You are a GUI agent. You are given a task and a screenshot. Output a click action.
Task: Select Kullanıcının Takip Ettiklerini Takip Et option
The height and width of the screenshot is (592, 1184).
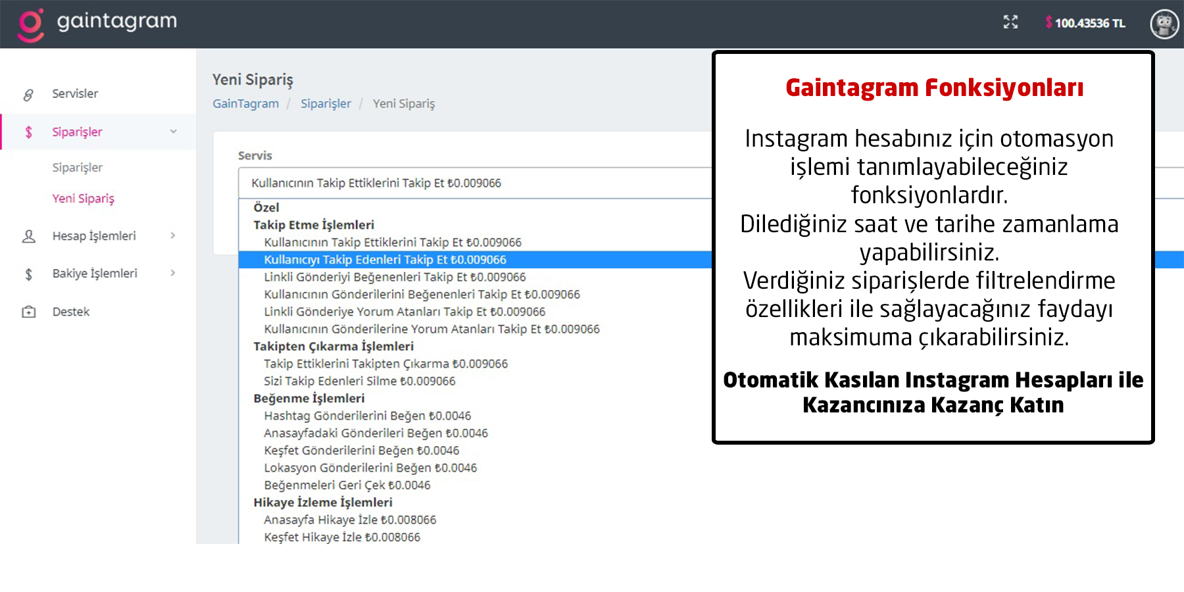coord(393,243)
